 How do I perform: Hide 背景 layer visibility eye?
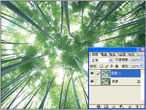(92, 81)
